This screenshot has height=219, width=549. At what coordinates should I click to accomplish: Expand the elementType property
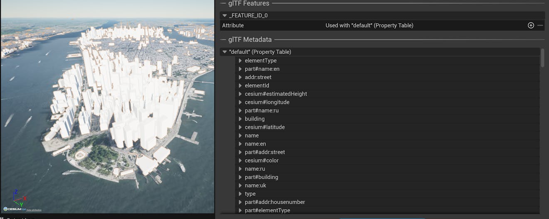coord(240,61)
